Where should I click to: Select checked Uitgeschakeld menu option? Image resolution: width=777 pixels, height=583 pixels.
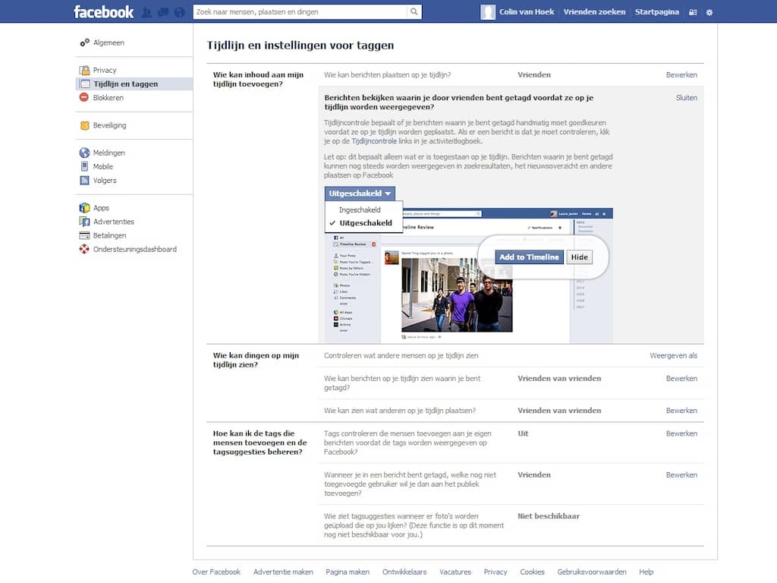tap(366, 223)
